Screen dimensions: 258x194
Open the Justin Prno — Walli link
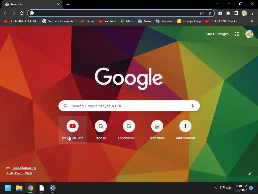click(19, 173)
